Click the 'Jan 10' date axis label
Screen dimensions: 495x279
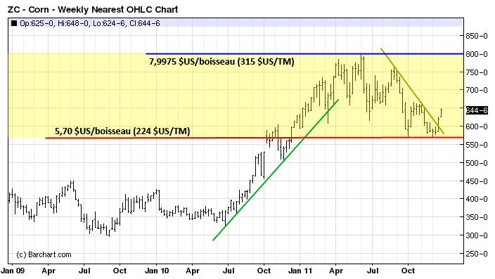pos(157,271)
